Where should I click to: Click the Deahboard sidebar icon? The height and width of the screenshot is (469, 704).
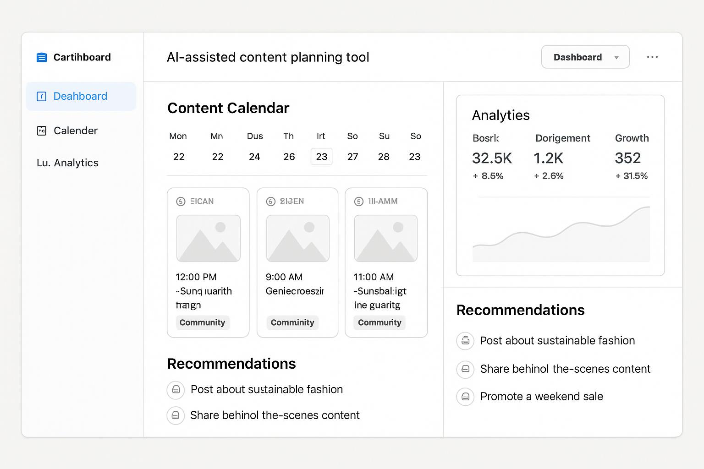tap(42, 96)
